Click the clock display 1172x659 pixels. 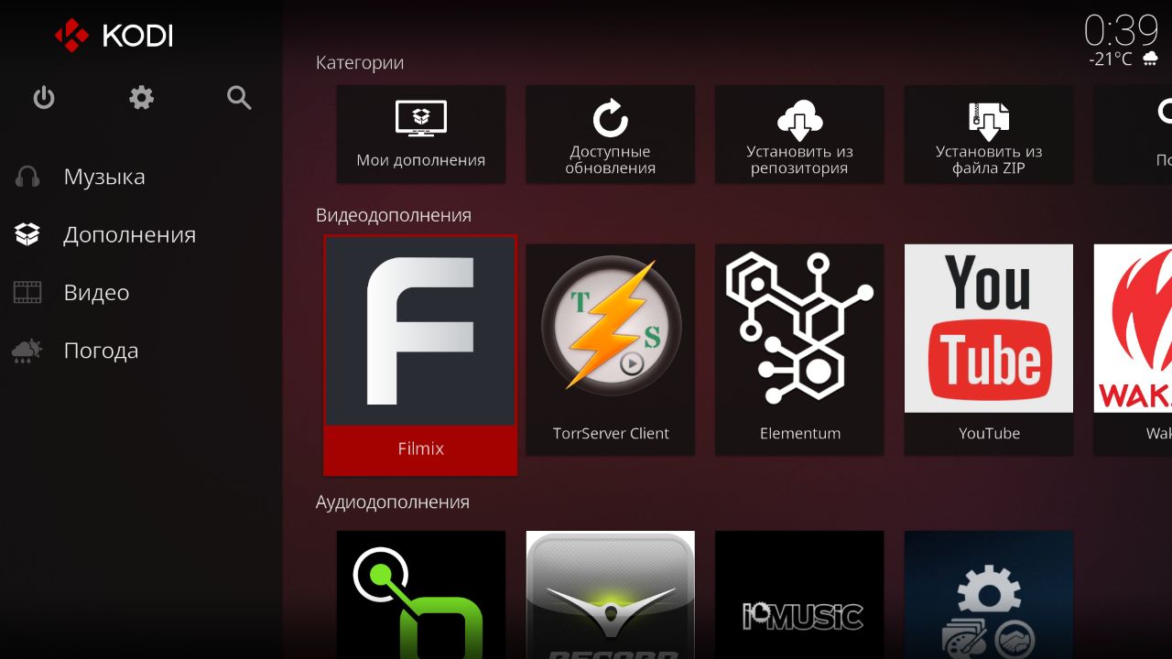pos(1122,29)
